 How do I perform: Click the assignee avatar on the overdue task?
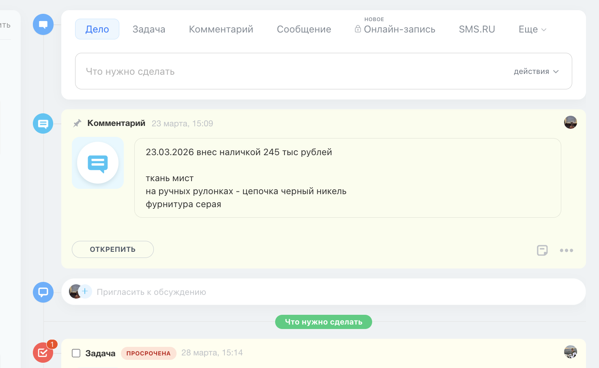click(571, 352)
